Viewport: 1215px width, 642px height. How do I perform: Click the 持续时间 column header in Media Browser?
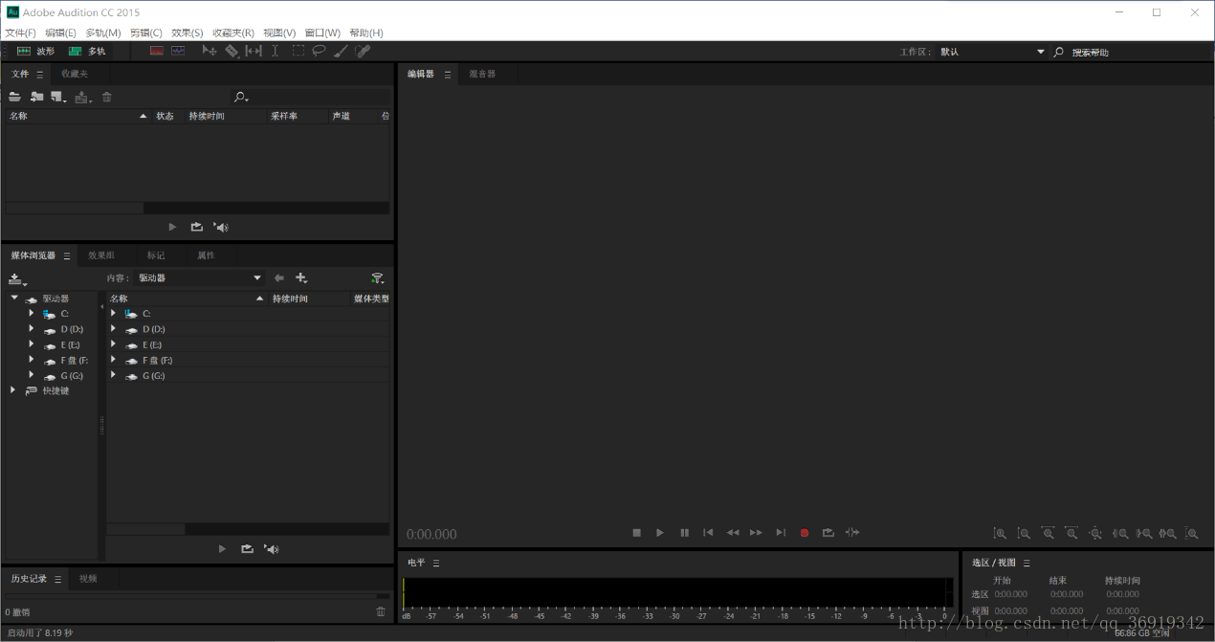point(308,299)
